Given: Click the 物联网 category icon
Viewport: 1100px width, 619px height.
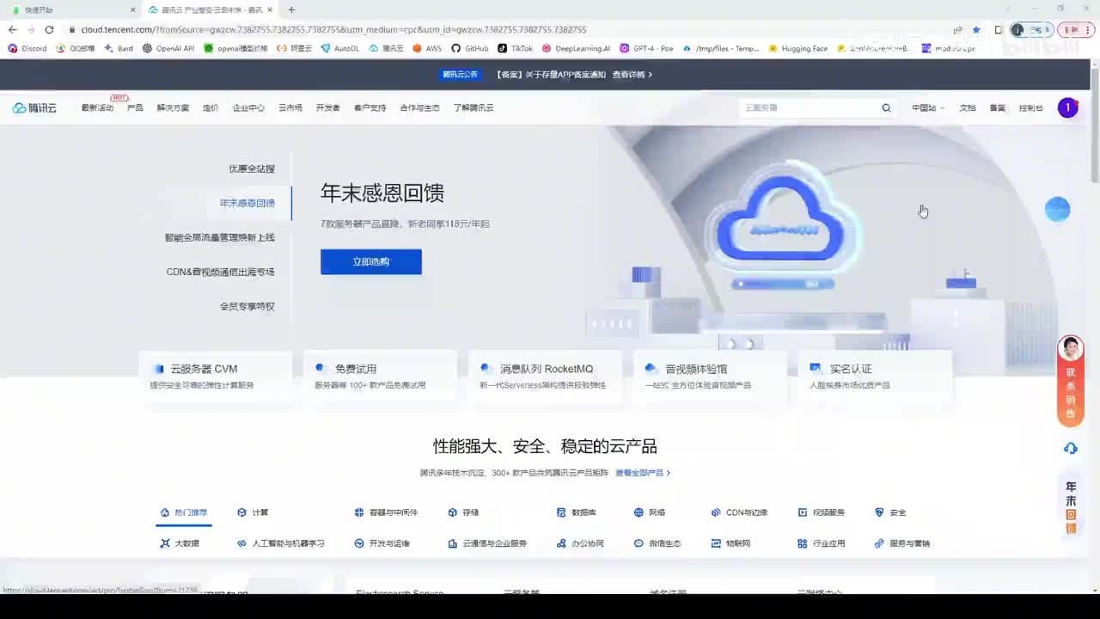Looking at the screenshot, I should click(716, 543).
